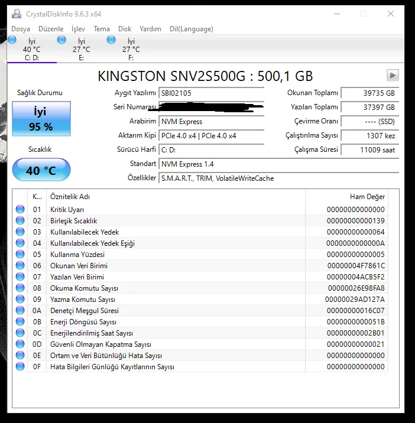Click the status icon for Kritik Uyarı
Screen dimensions: 415x423
tap(20, 209)
